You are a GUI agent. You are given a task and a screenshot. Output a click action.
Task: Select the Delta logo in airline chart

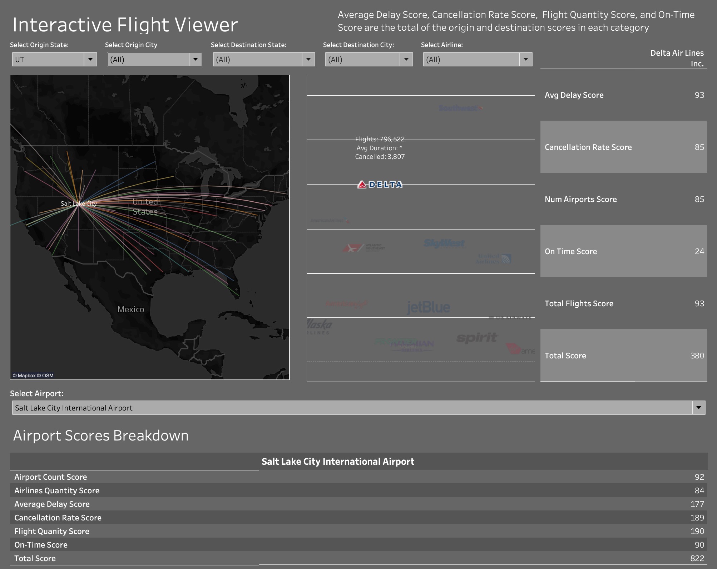380,185
